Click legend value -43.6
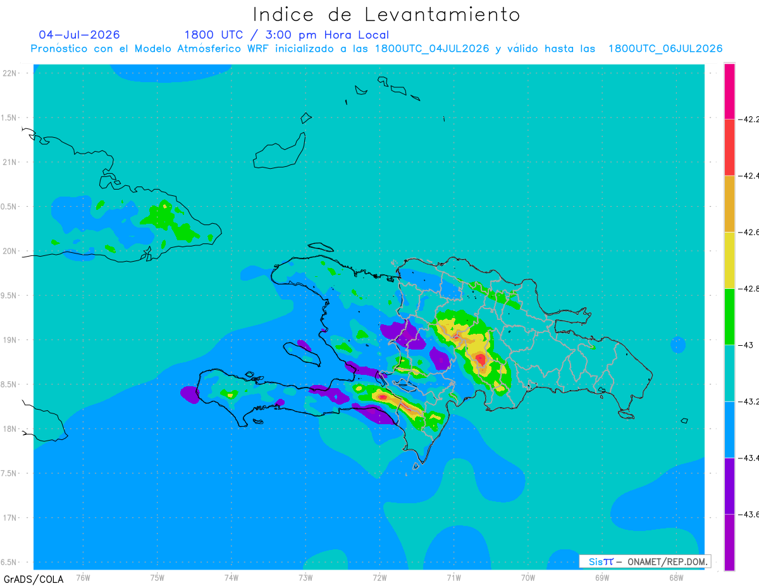 pyautogui.click(x=748, y=514)
